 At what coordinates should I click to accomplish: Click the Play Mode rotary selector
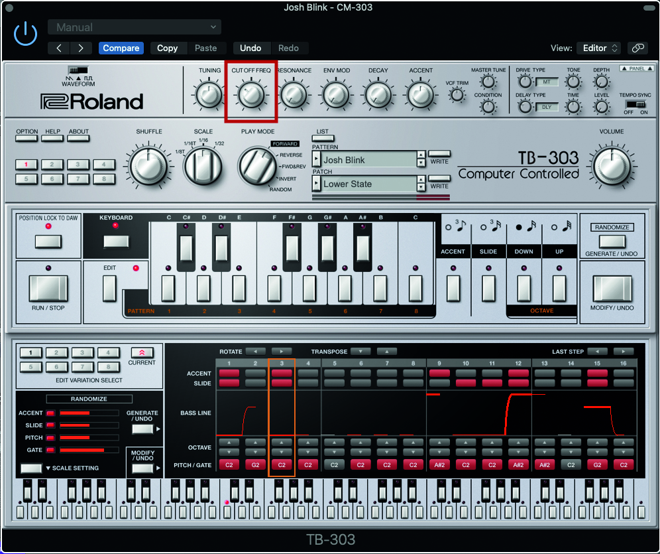click(x=257, y=166)
